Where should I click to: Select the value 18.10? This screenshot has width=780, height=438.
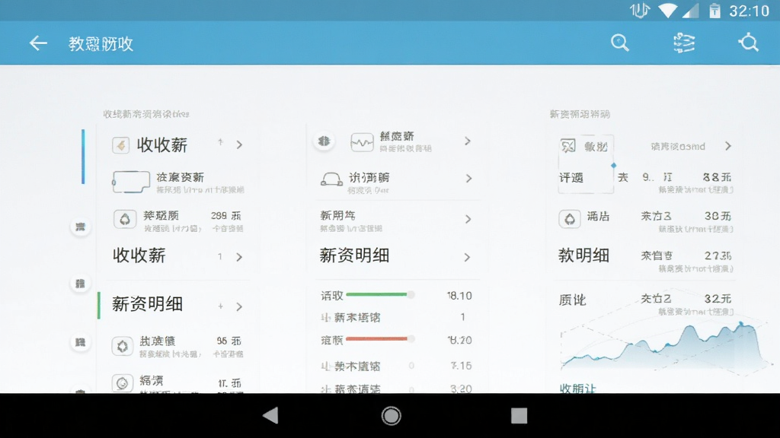[x=459, y=296]
